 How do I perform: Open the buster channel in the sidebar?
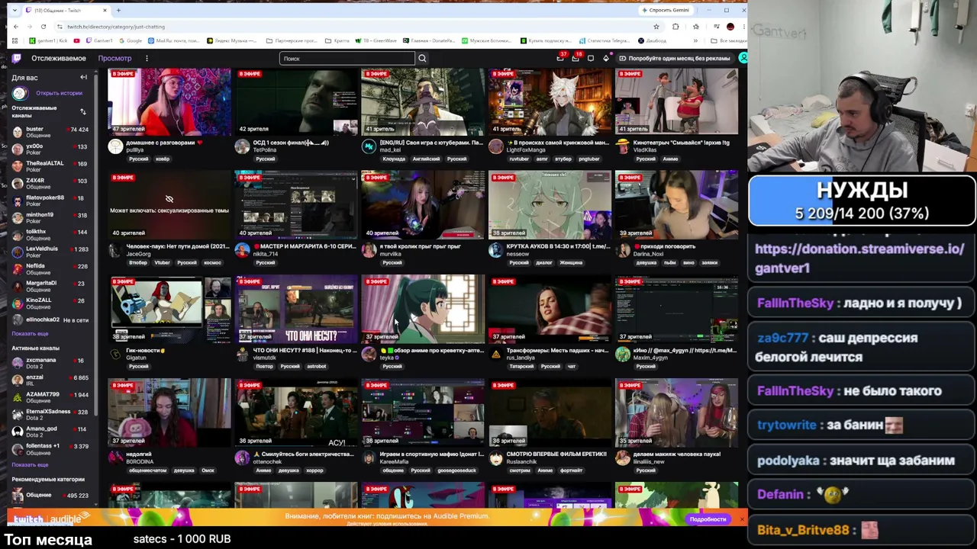point(50,132)
